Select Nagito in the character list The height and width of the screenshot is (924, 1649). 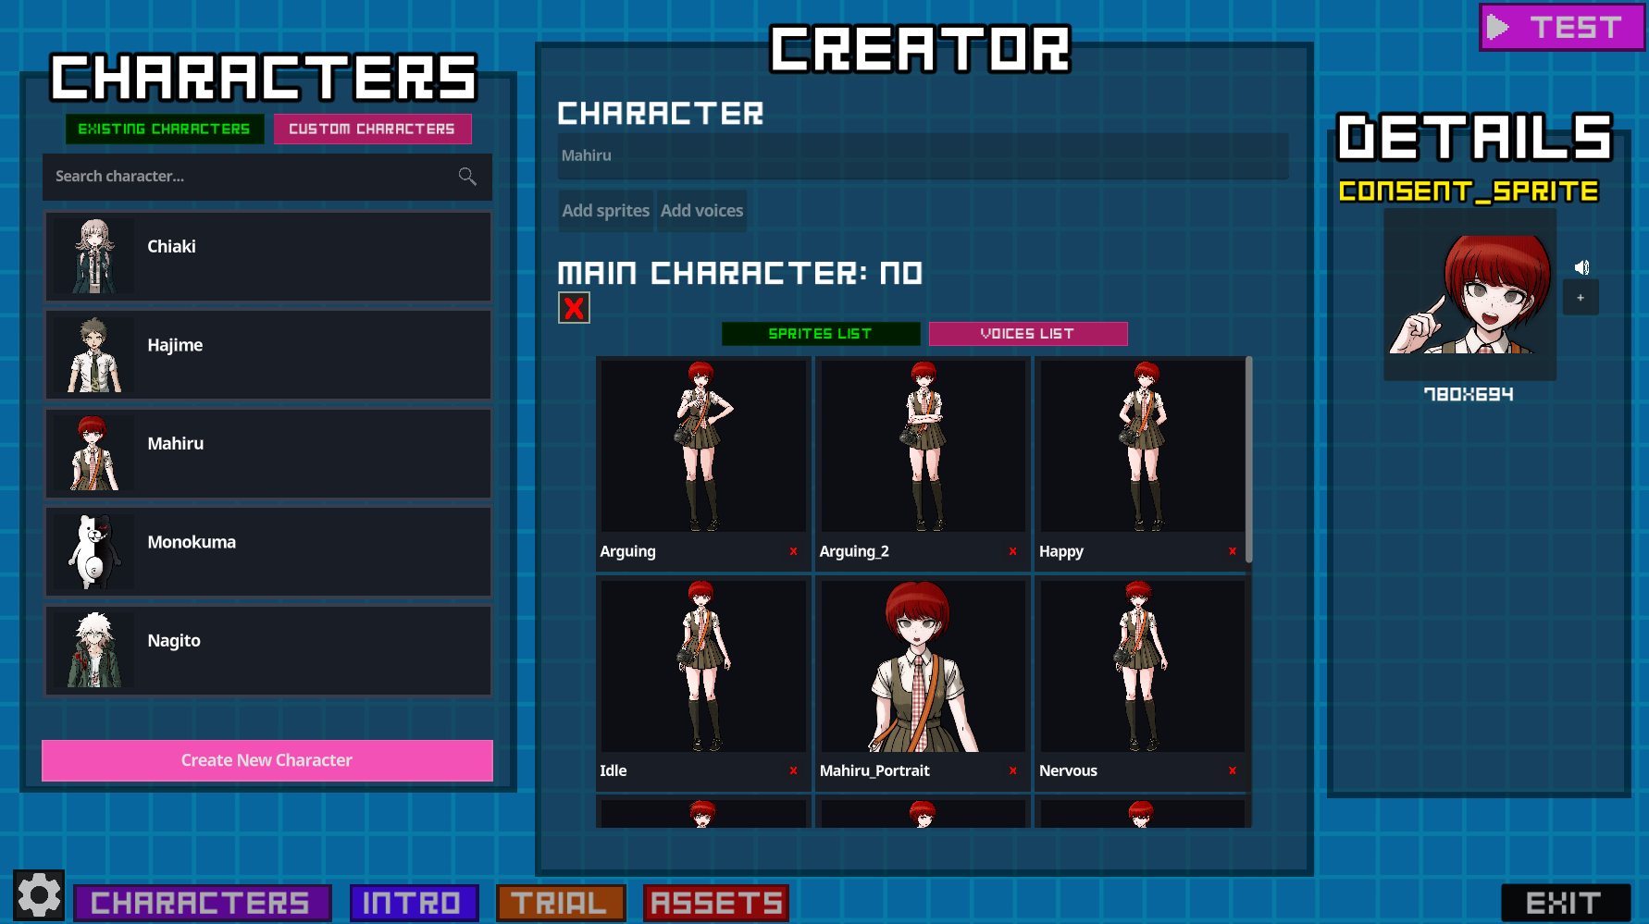pos(267,650)
